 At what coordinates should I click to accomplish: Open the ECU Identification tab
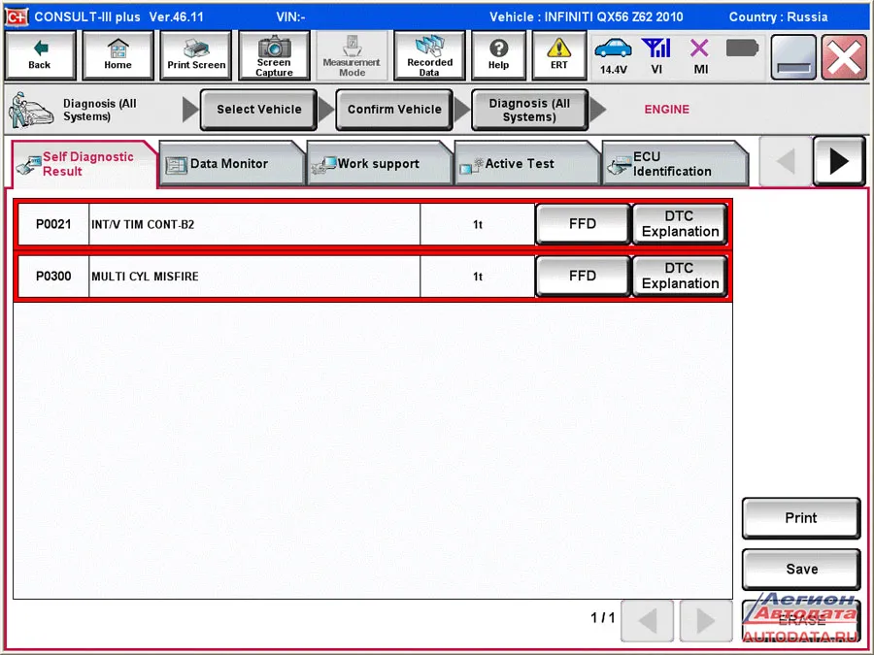click(675, 164)
